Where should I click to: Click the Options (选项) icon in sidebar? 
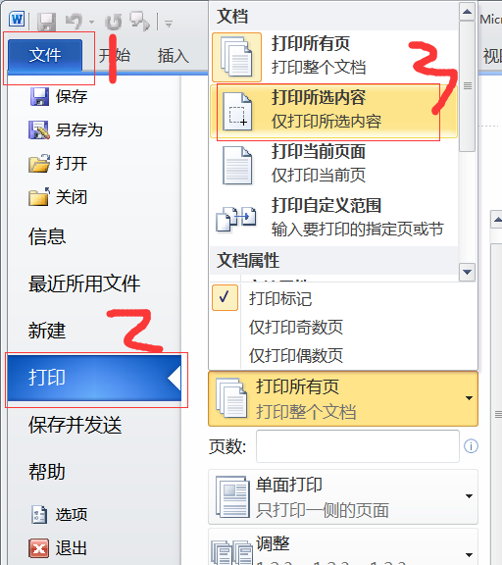[x=38, y=514]
